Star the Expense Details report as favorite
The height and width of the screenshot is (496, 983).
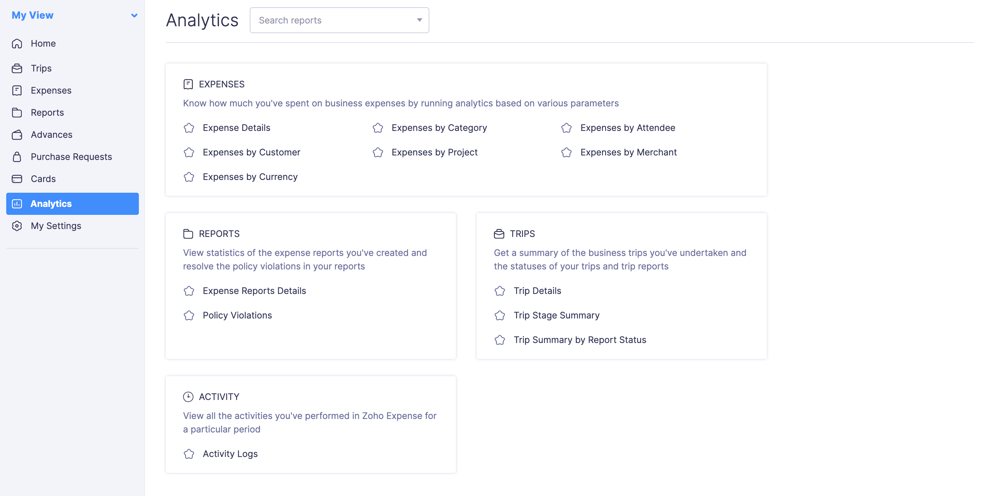189,128
